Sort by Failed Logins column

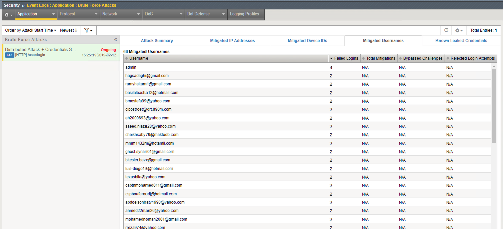(344, 58)
